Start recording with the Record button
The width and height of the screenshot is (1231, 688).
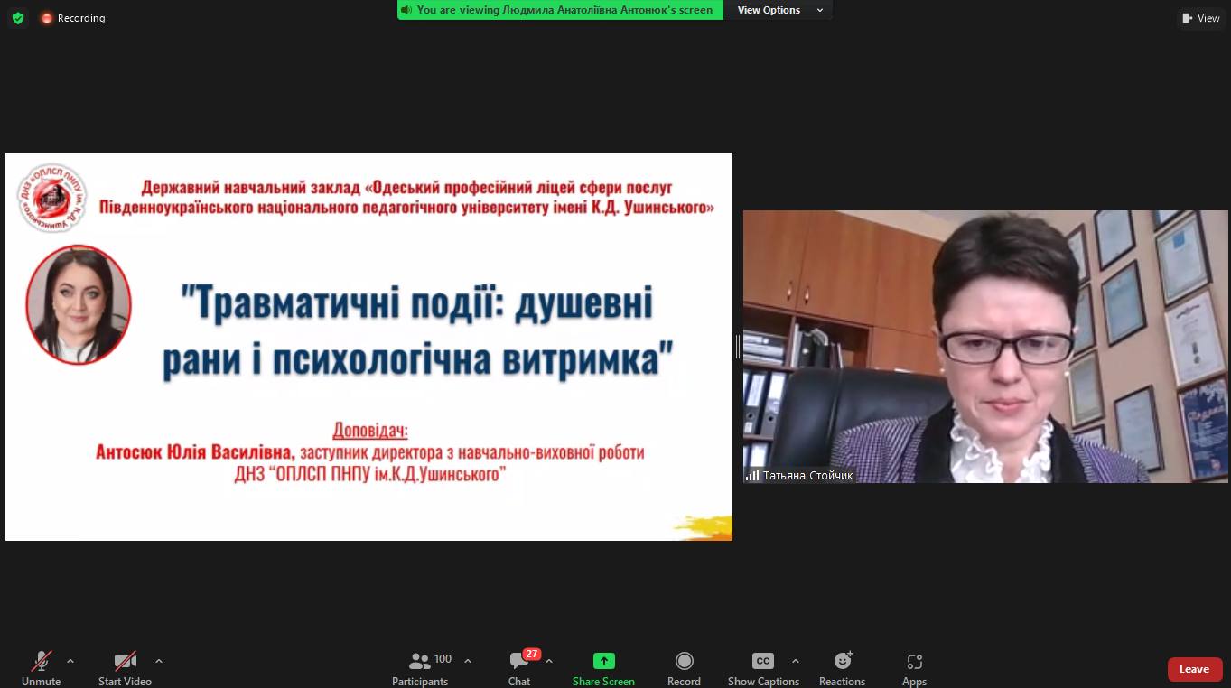tap(684, 668)
